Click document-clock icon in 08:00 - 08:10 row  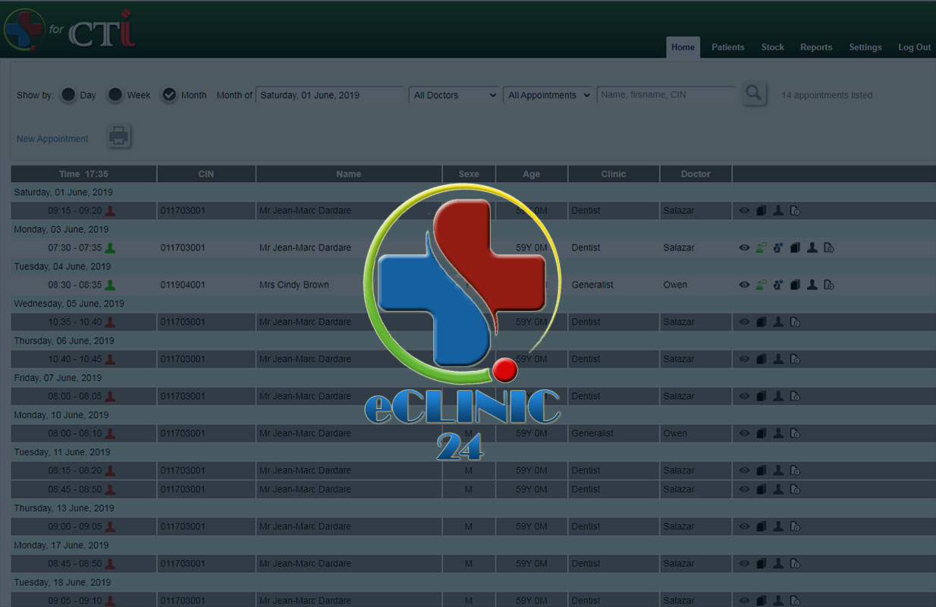795,434
